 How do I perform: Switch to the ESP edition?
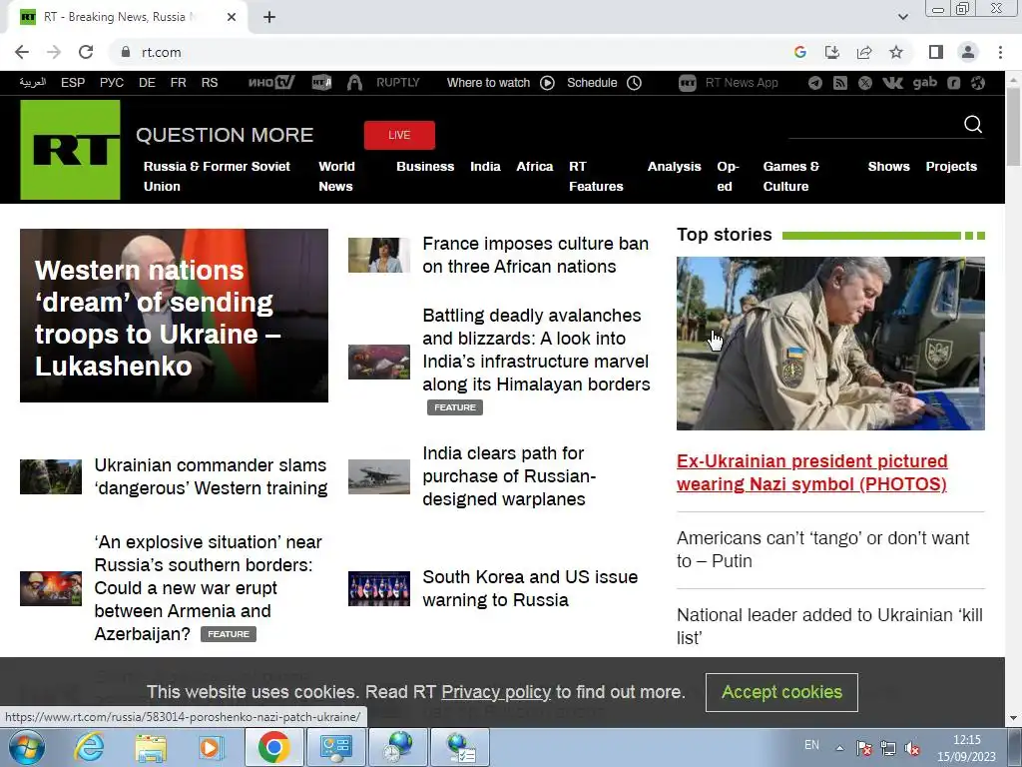(x=73, y=83)
